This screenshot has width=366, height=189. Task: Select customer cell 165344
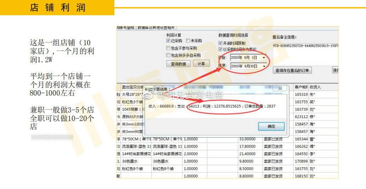(x=301, y=139)
